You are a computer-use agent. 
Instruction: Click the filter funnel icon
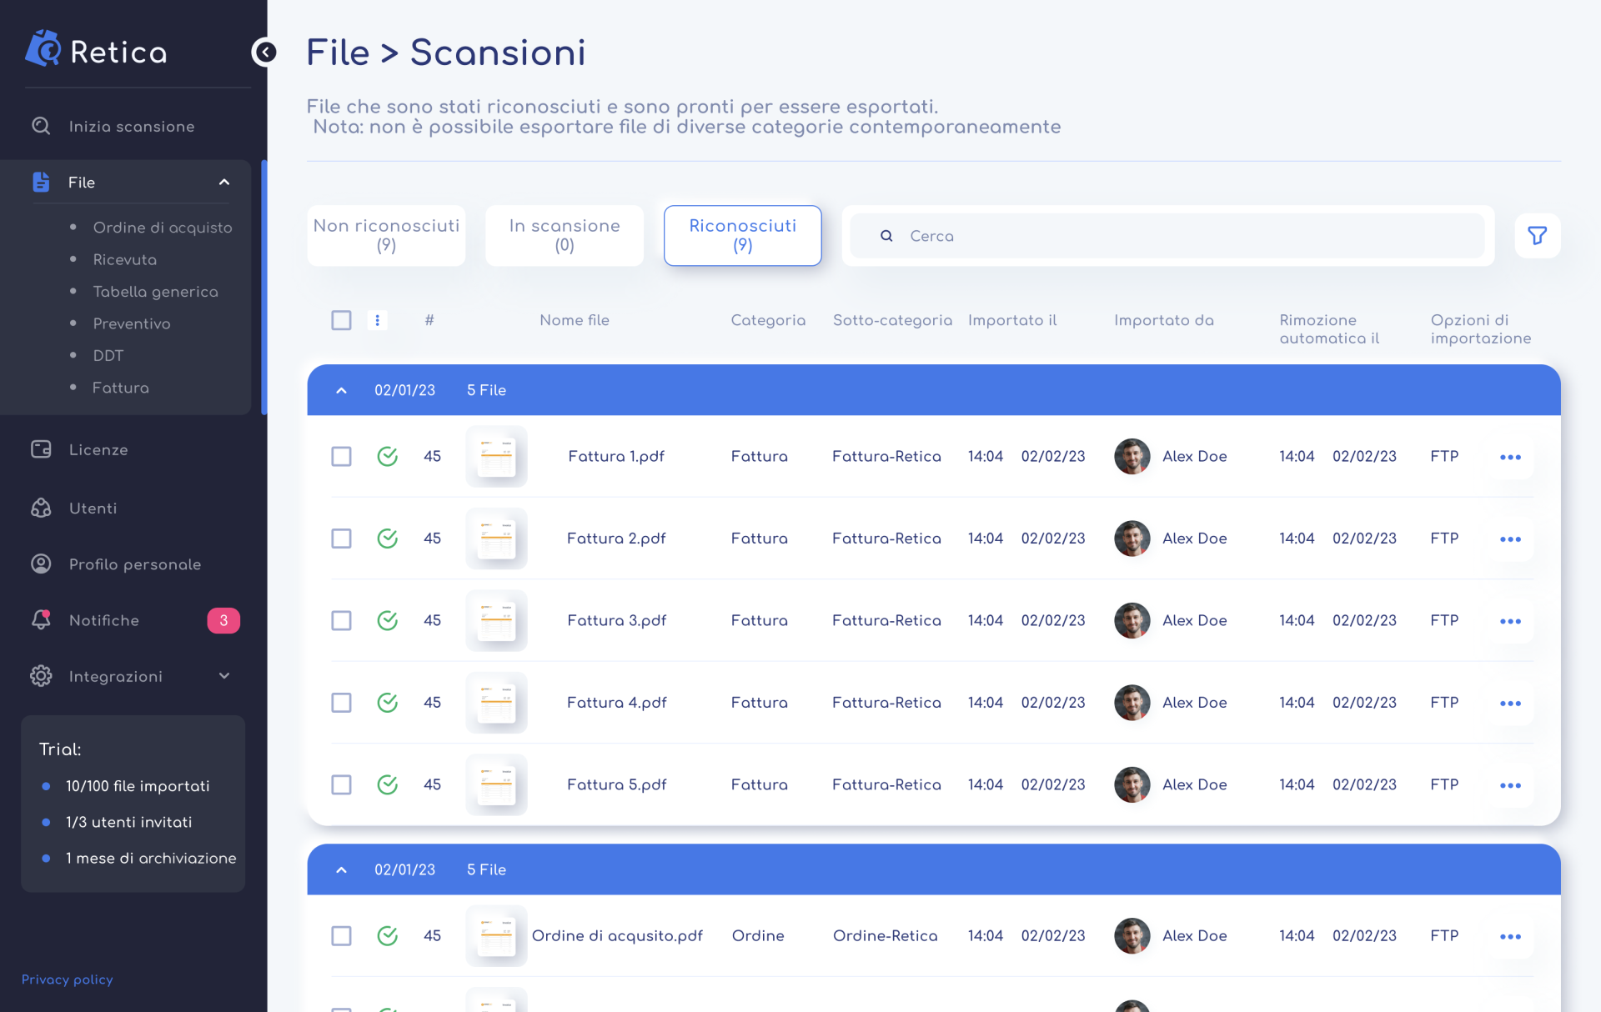click(1537, 236)
